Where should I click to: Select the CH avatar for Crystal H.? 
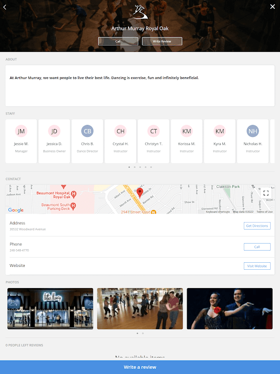(120, 131)
